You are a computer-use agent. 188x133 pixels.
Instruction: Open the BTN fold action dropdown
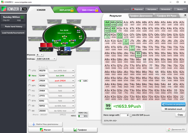pyautogui.click(x=62, y=101)
